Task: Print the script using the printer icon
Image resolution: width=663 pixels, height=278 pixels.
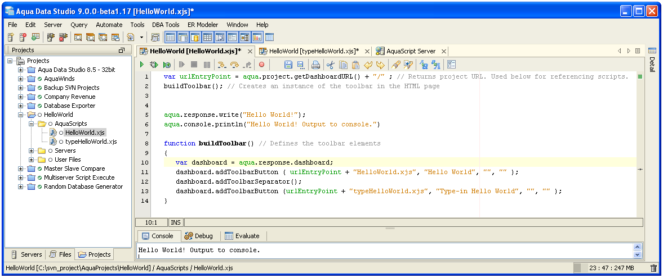Action: (x=315, y=65)
